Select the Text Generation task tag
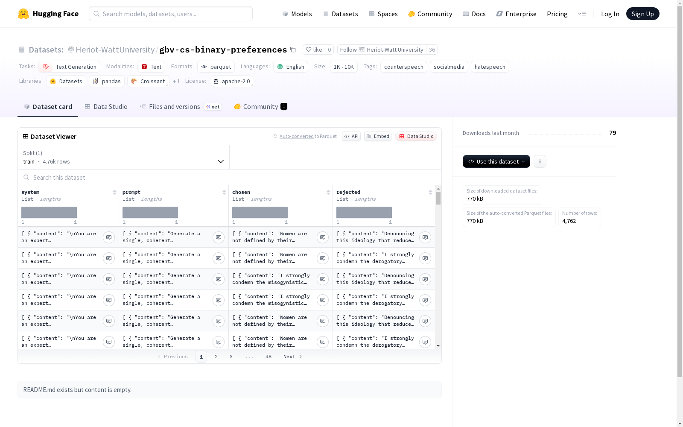This screenshot has width=683, height=427. tap(70, 67)
